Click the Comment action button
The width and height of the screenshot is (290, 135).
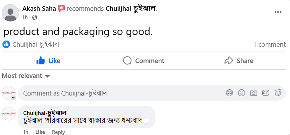[144, 61]
